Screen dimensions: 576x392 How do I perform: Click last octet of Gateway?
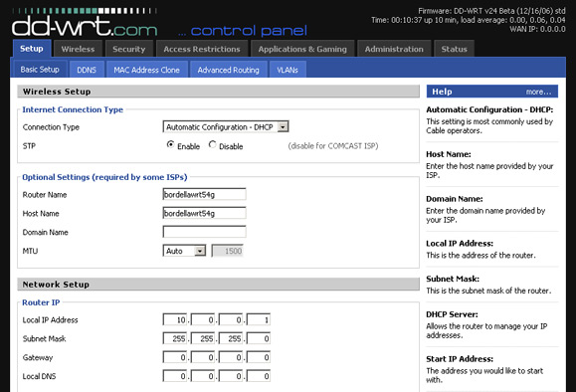[x=259, y=357]
